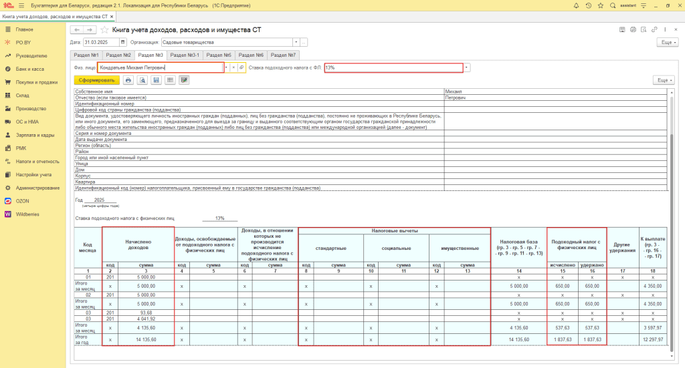
Task: Close the Книга учета доходов tab
Action: [112, 17]
